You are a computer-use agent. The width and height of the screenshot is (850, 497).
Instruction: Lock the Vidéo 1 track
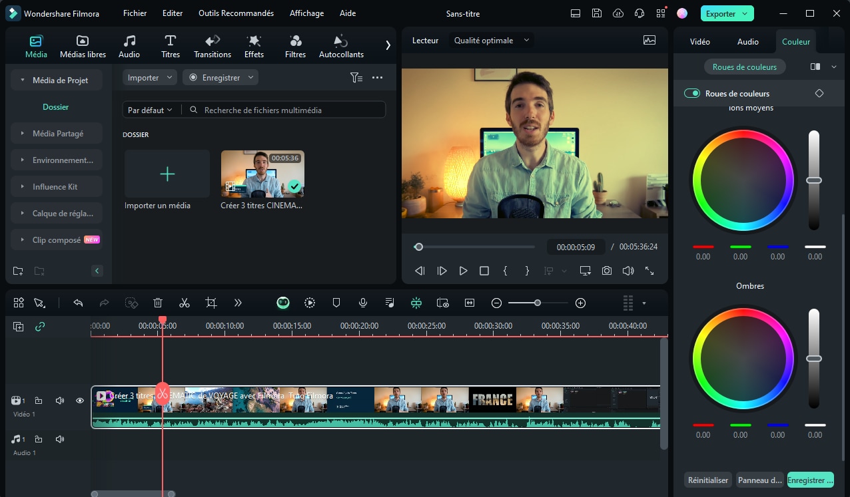click(x=39, y=401)
